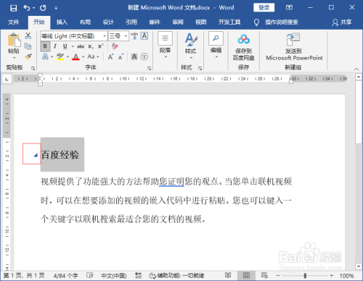Open the phonetic guide 文 icon

point(134,36)
